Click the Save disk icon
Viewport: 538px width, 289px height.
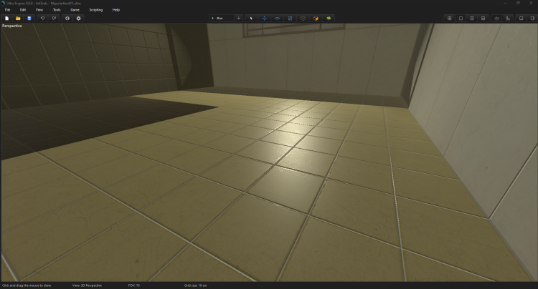29,18
